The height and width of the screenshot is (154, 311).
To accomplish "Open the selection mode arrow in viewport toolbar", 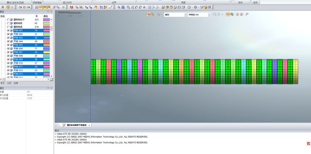I will pos(162,14).
